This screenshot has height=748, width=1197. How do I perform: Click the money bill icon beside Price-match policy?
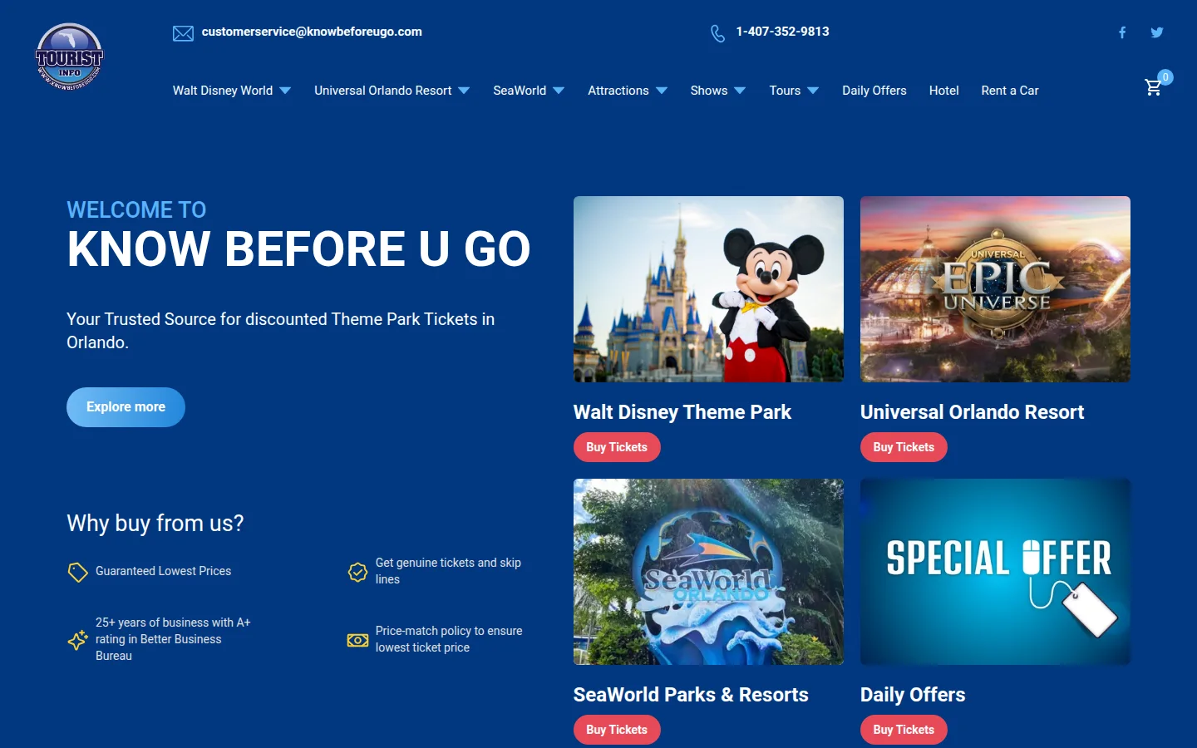[357, 640]
